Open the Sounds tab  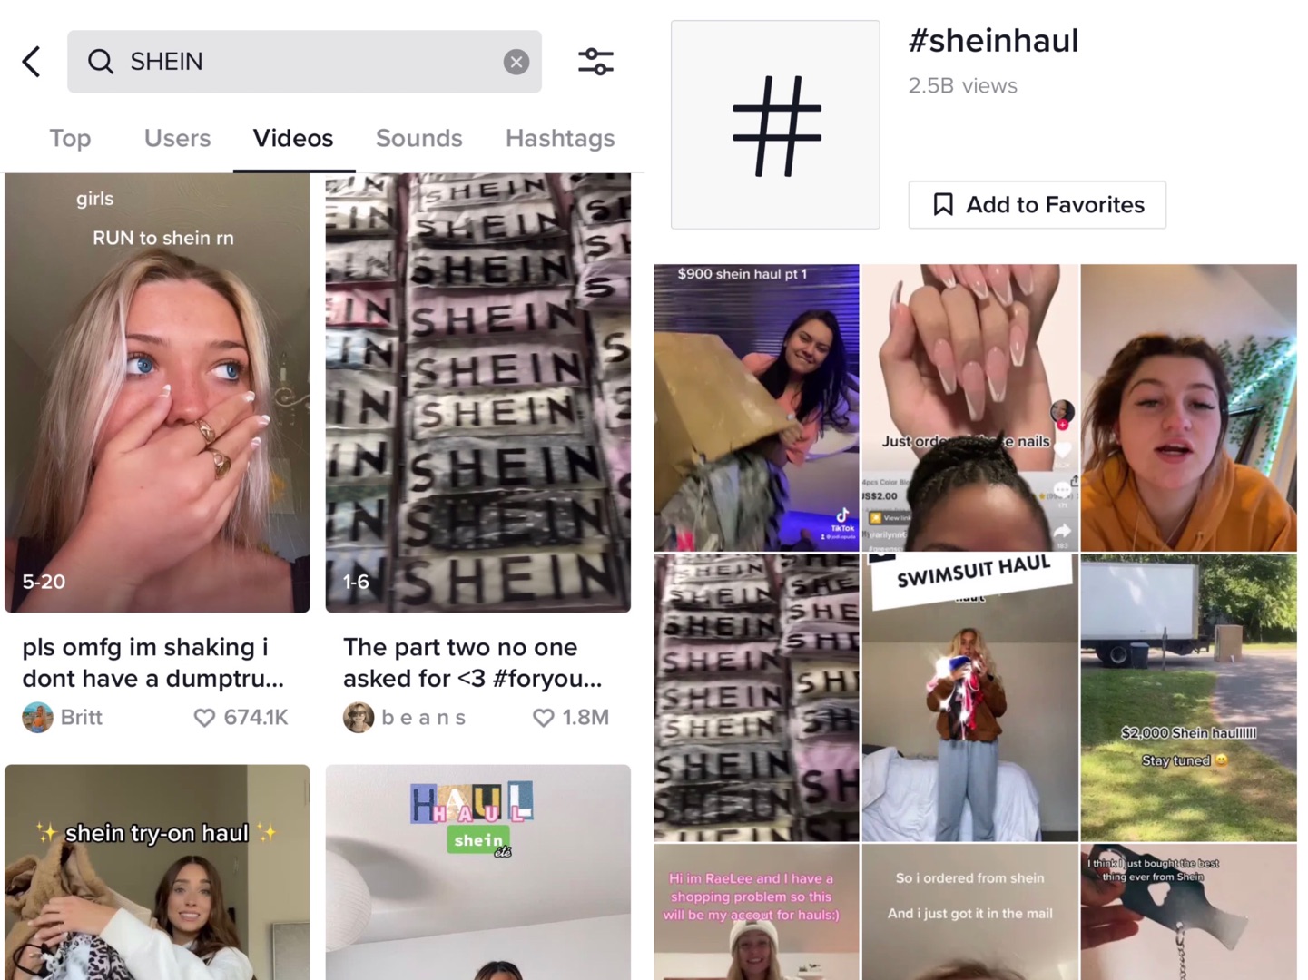pos(419,138)
